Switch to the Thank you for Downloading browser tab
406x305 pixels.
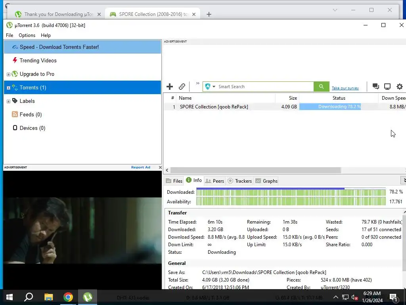58,14
